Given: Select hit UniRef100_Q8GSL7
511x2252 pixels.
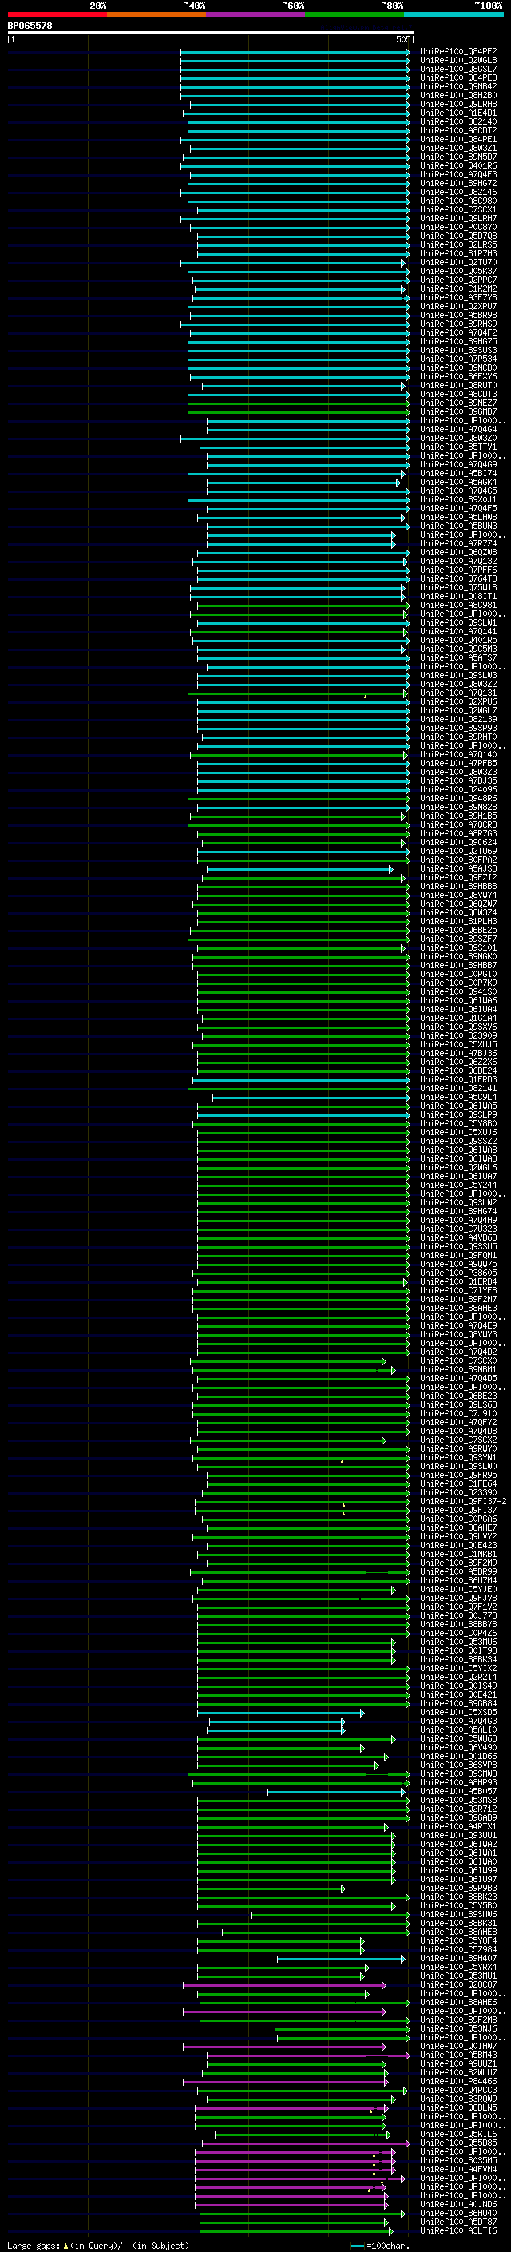Looking at the screenshot, I should coord(458,69).
